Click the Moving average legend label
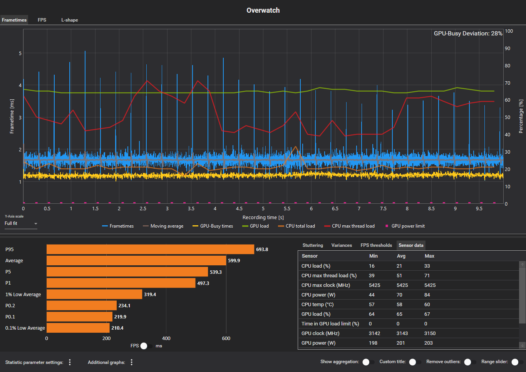Image resolution: width=526 pixels, height=372 pixels. click(x=167, y=226)
